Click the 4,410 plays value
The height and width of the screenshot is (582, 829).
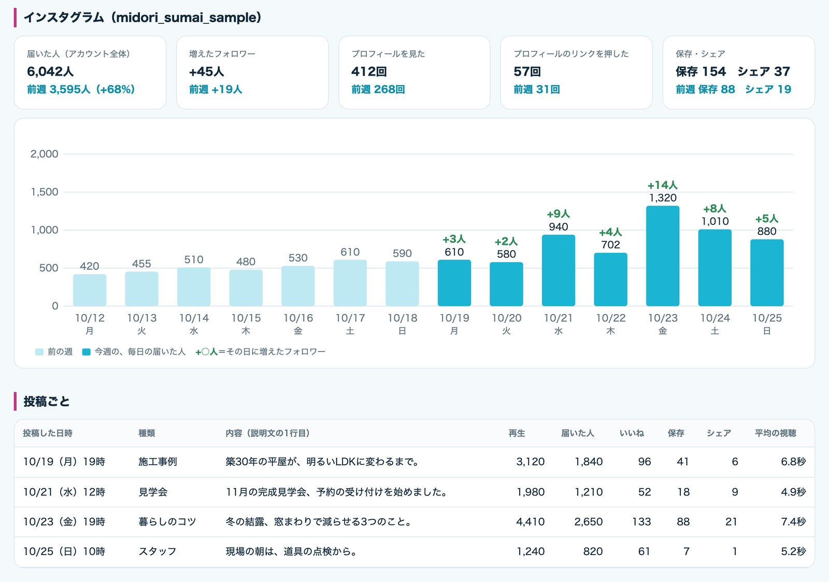(530, 522)
